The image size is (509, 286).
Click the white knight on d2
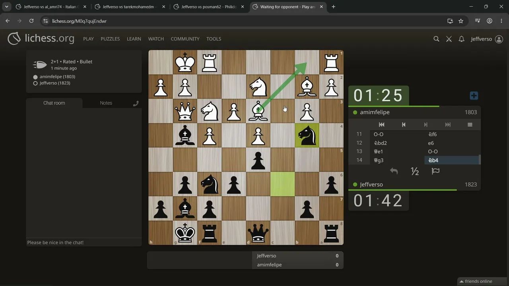[x=258, y=87]
